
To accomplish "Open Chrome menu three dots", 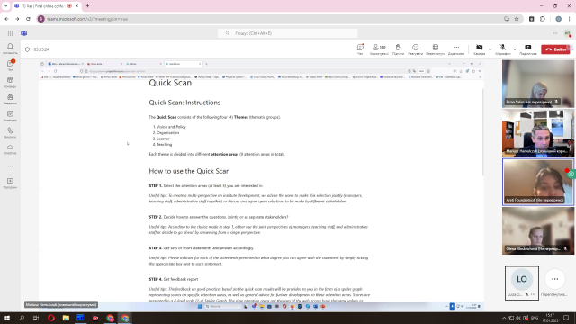I will tap(570, 19).
